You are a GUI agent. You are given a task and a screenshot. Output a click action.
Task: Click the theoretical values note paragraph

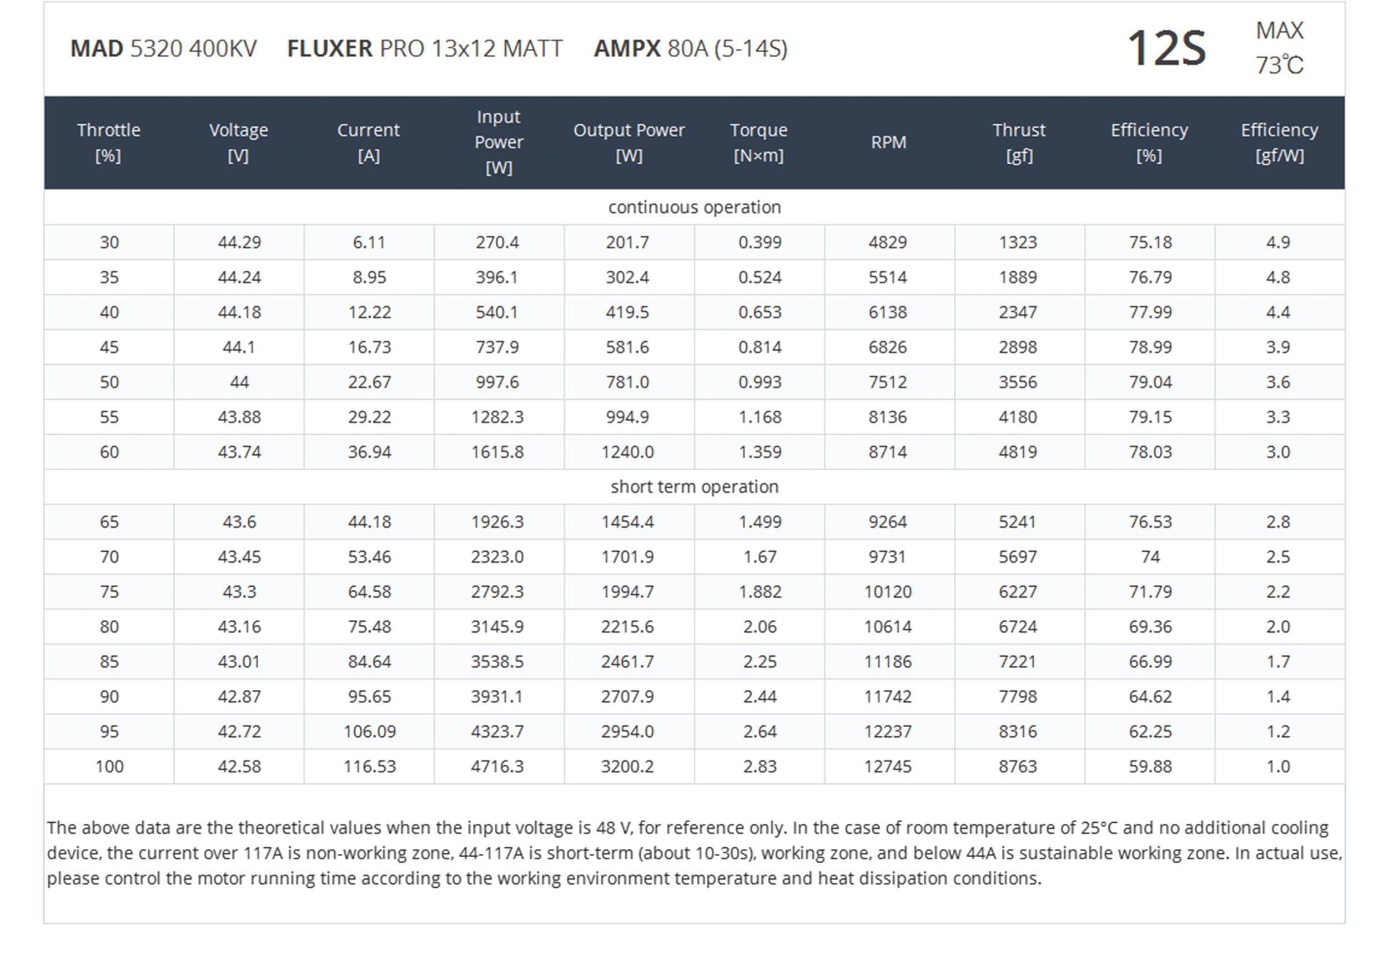[695, 853]
